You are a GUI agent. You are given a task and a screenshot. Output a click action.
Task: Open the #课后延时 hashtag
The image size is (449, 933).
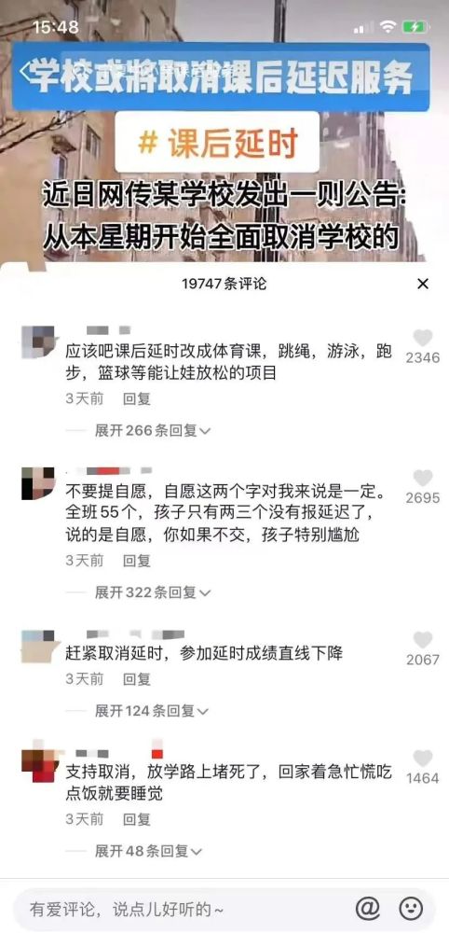click(217, 144)
